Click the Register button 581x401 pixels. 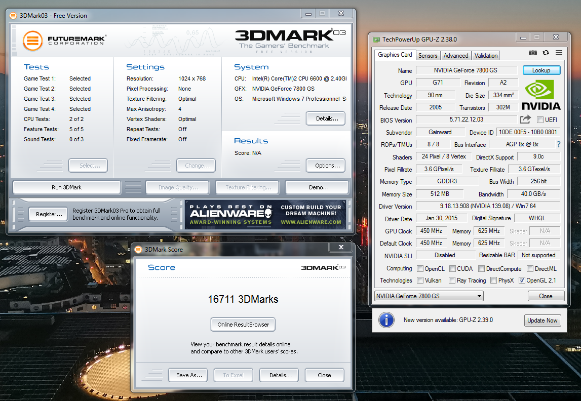coord(48,214)
